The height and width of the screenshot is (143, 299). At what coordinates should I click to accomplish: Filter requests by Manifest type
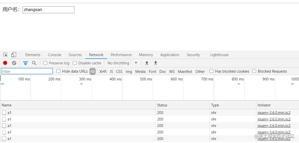tap(185, 72)
